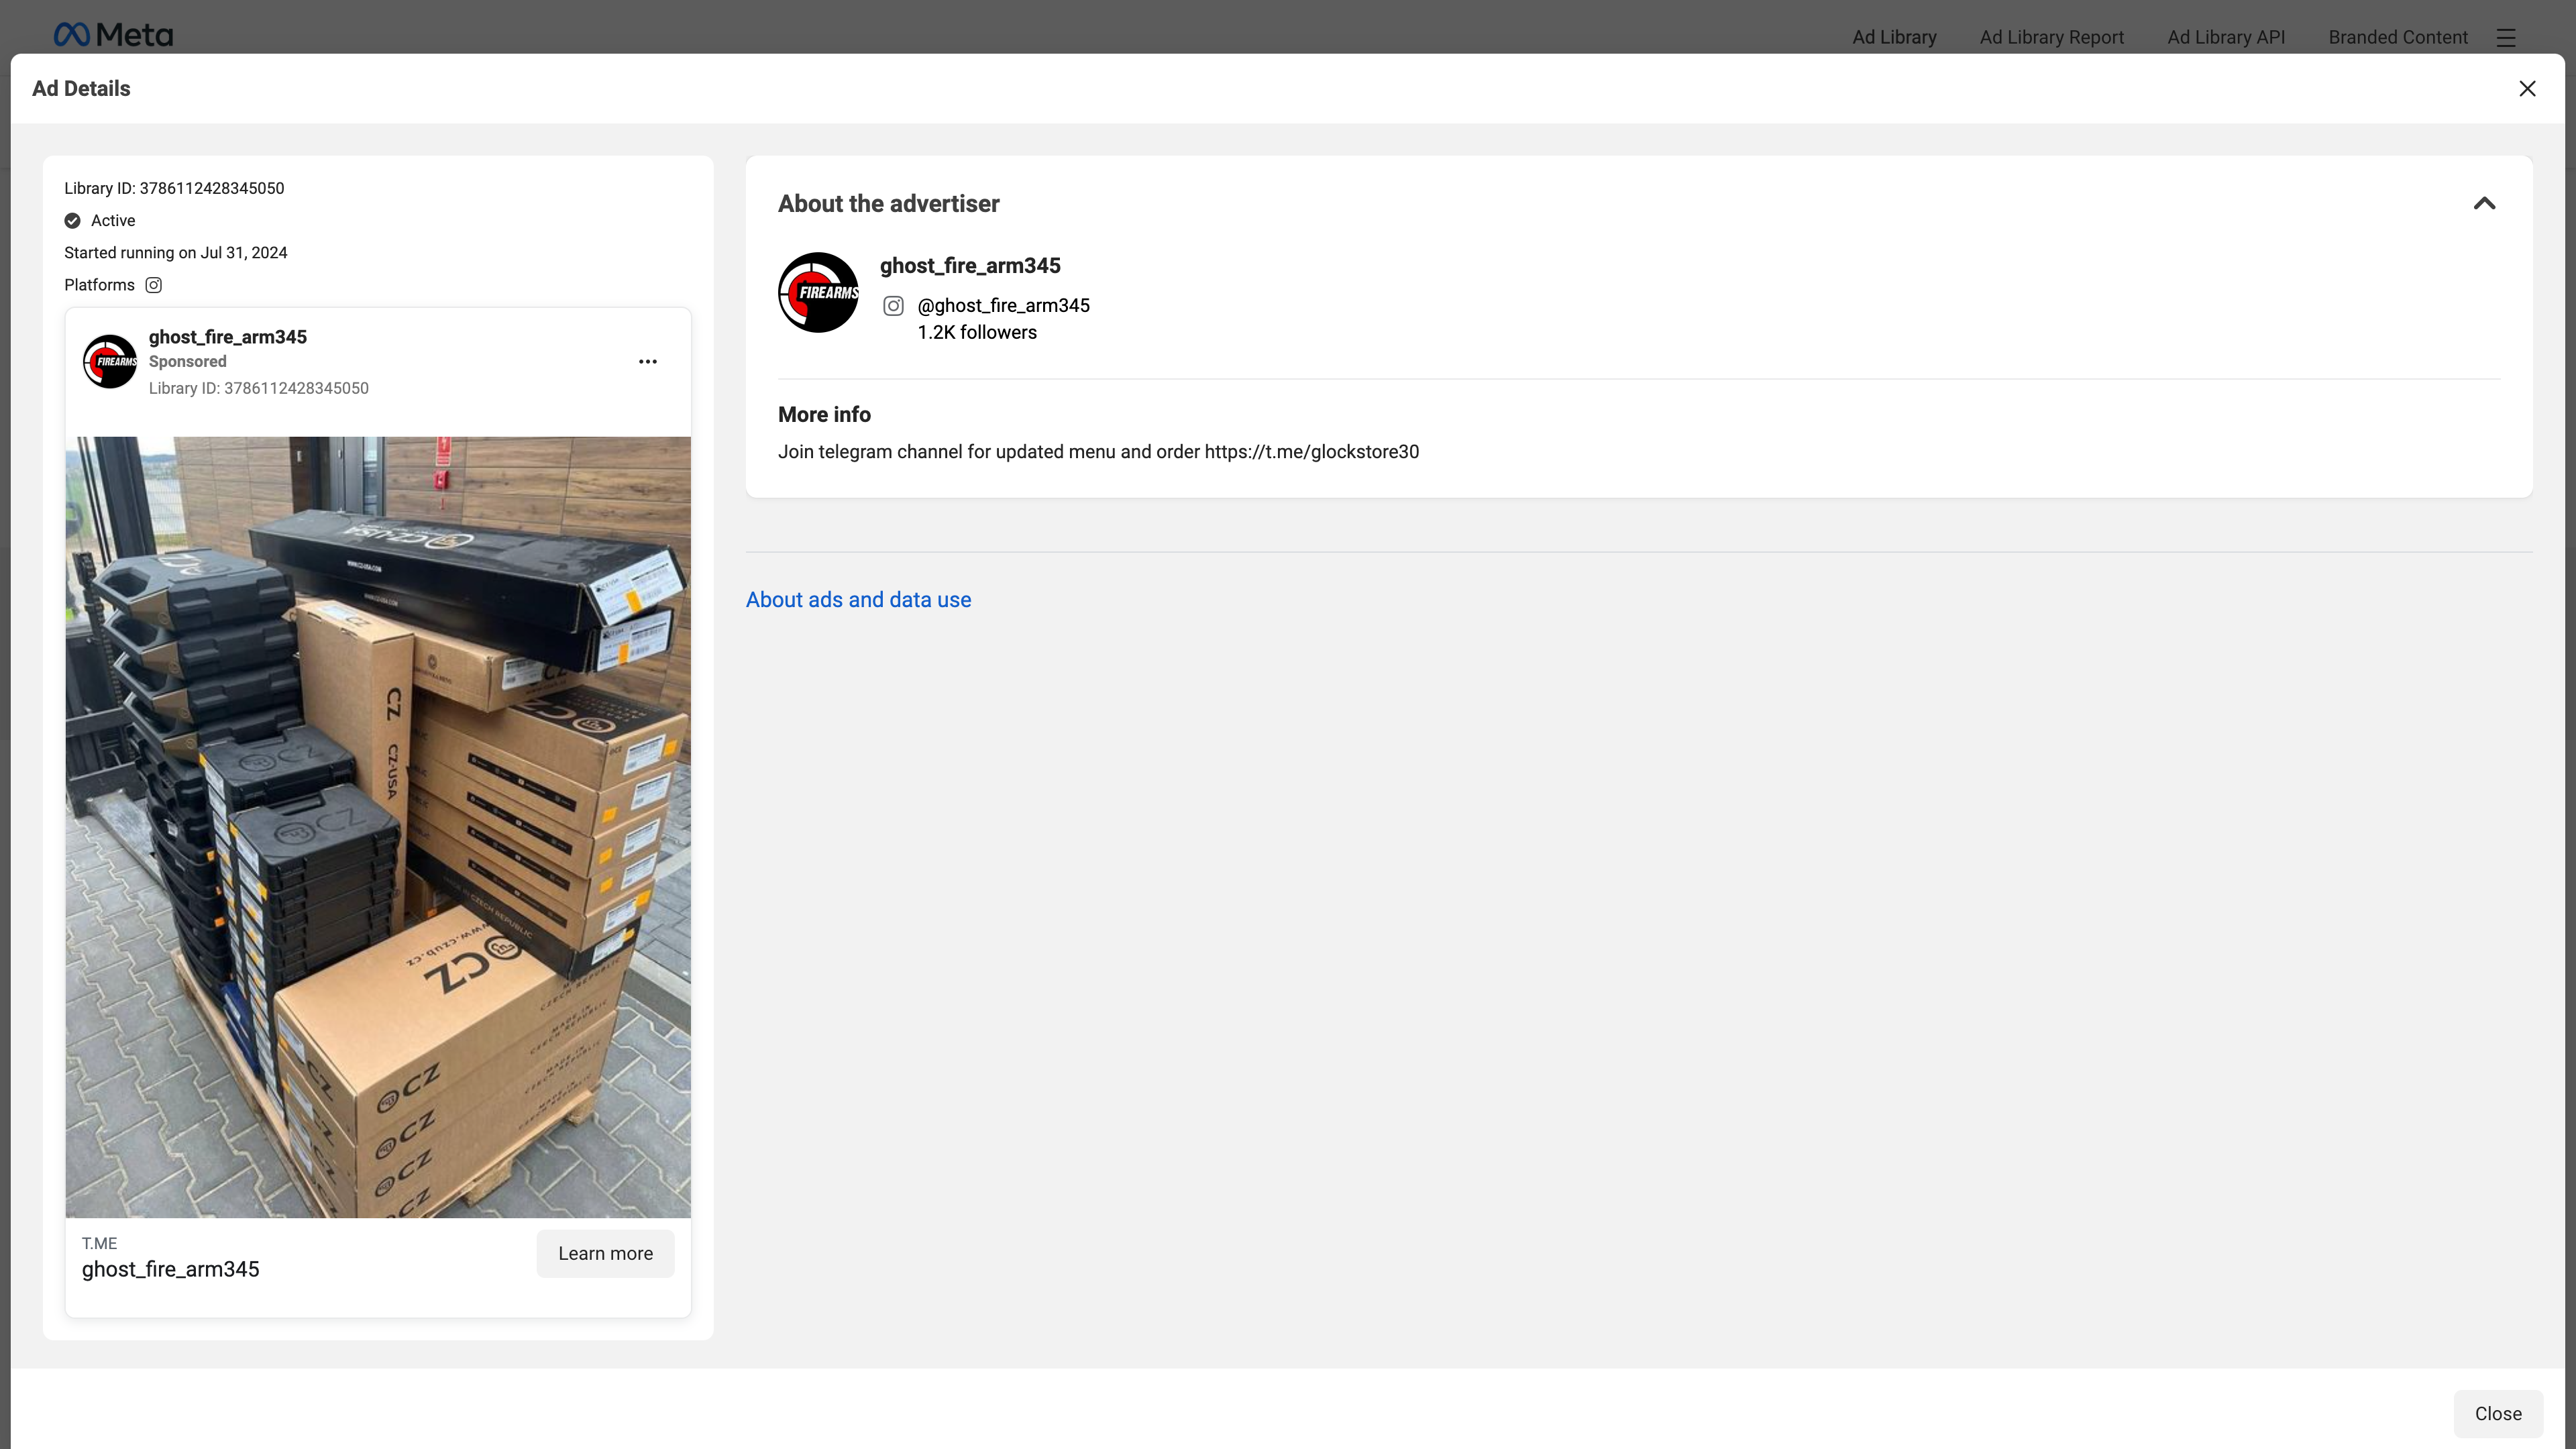
Task: Click the Close button at the bottom
Action: click(2497, 1413)
